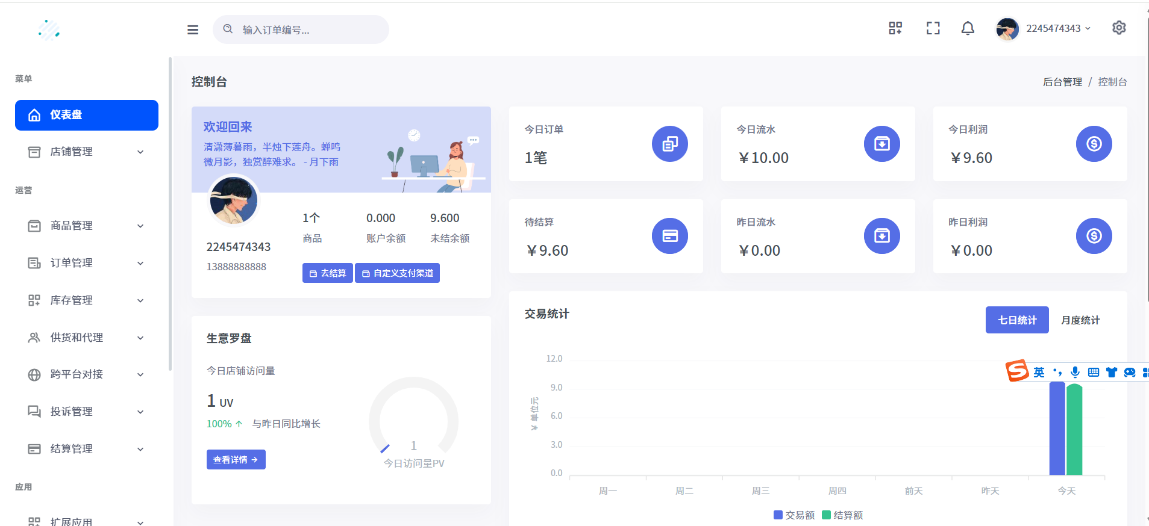Click the 后台管理 breadcrumb link

click(1062, 82)
